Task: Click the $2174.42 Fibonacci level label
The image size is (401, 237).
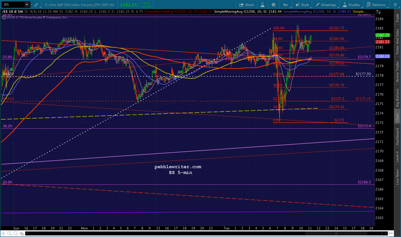Action: click(x=336, y=107)
